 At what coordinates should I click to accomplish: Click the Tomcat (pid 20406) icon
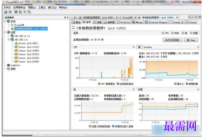[16, 58]
